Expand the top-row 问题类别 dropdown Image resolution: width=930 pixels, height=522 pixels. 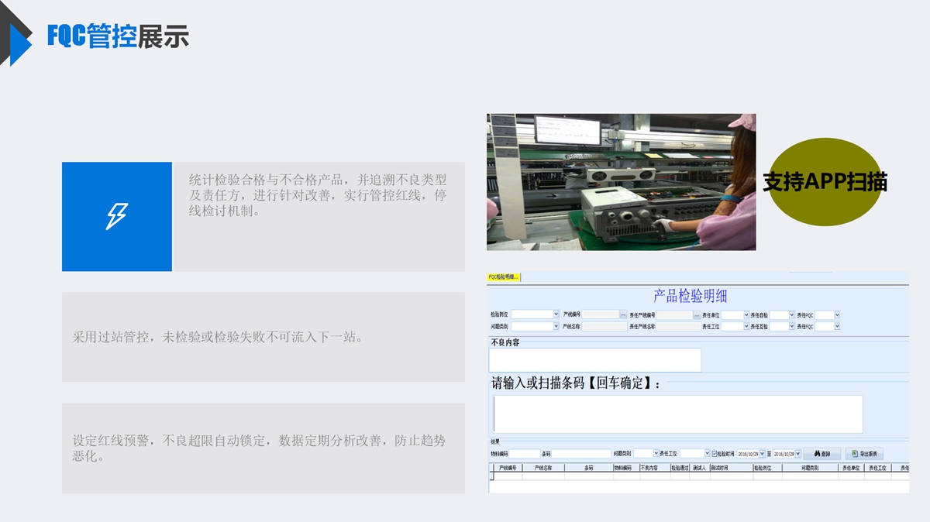tap(556, 327)
